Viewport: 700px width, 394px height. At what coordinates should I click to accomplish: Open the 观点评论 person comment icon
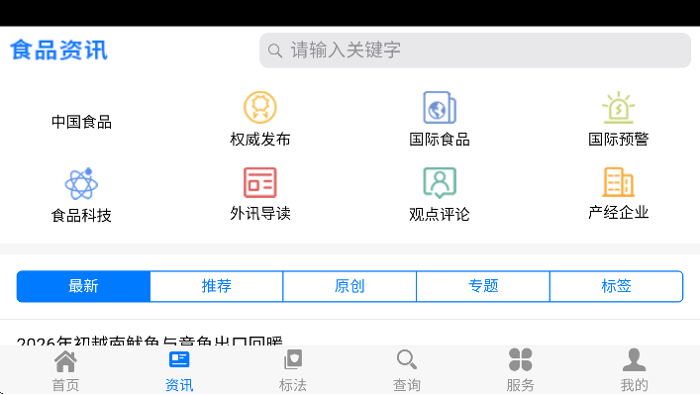(x=440, y=183)
